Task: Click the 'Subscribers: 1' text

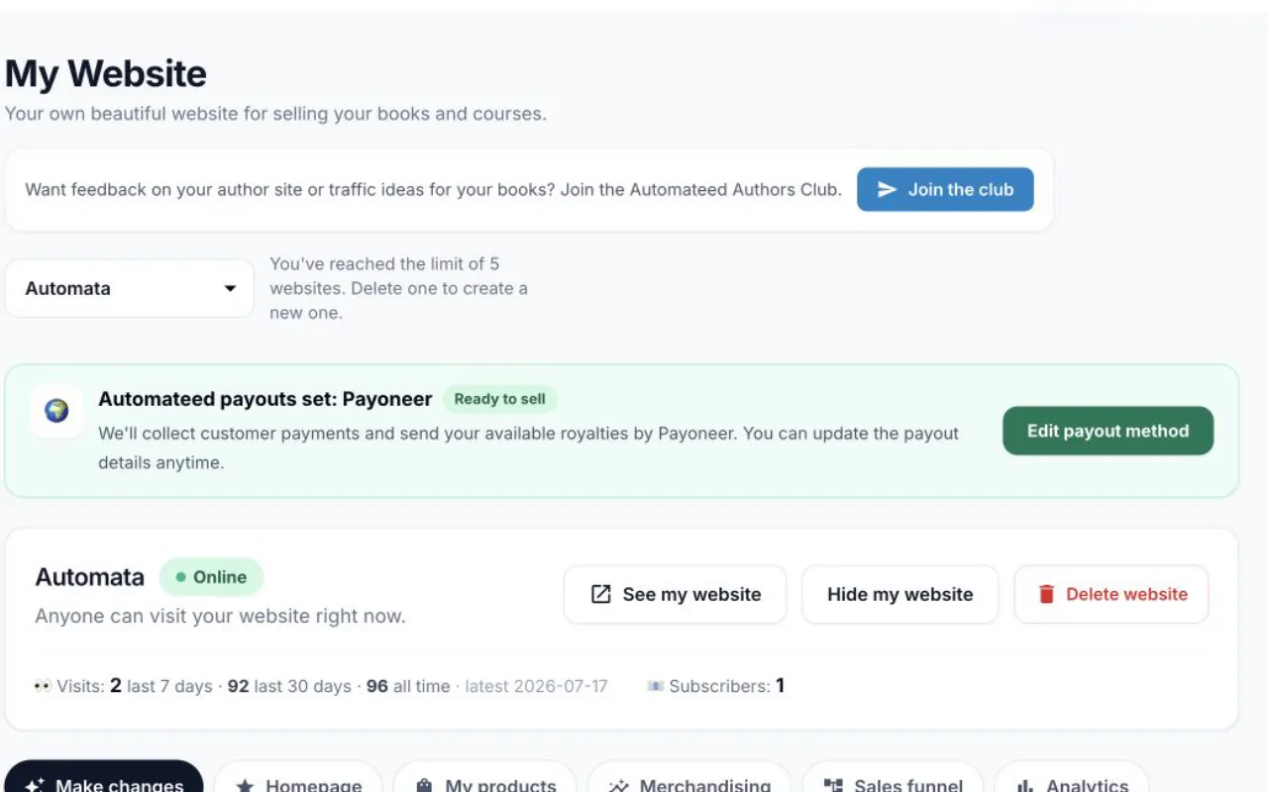Action: (726, 686)
